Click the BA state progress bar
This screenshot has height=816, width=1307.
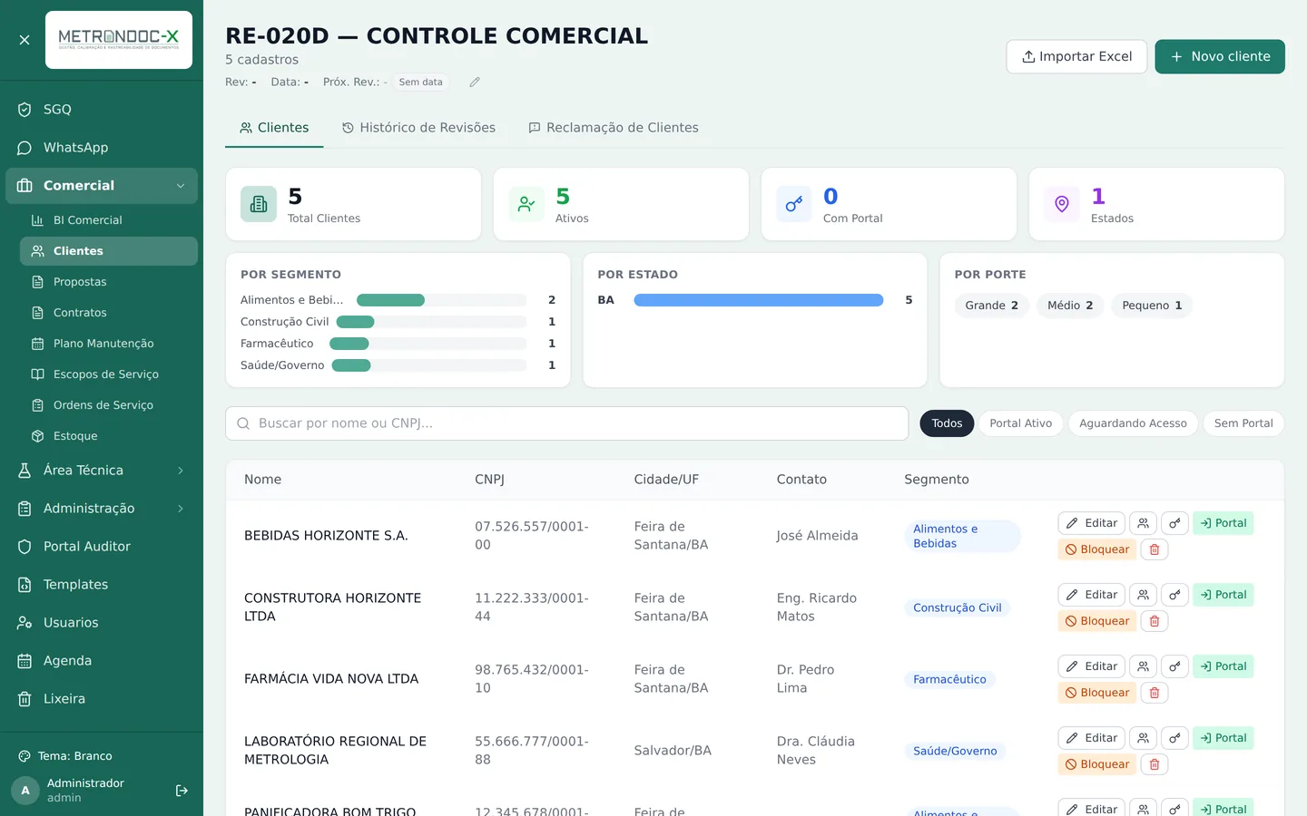(x=758, y=300)
